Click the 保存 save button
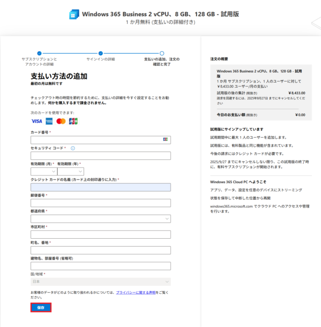Viewport: 321px width, 327px height. click(41, 308)
